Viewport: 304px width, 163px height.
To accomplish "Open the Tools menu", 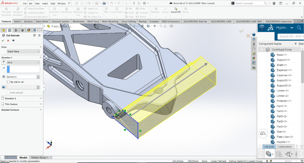I will pos(53,4).
